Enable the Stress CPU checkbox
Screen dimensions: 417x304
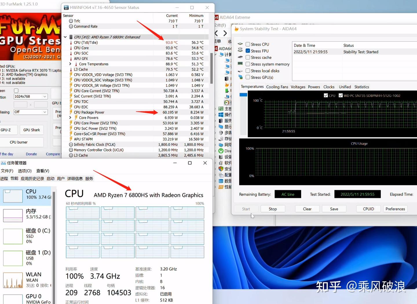point(248,44)
